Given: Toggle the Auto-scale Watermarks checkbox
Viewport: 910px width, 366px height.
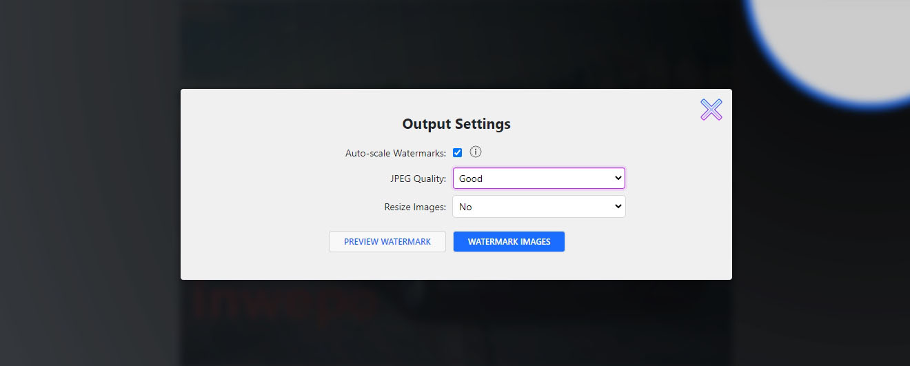Looking at the screenshot, I should [457, 153].
